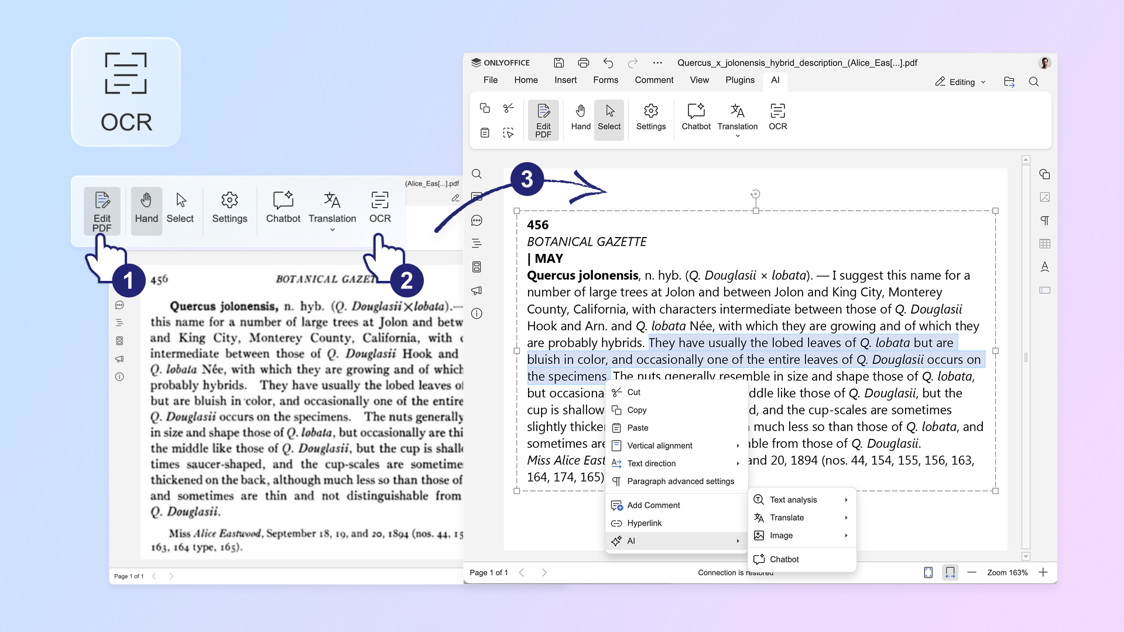
Task: Choose Hyperlink in context menu
Action: (x=676, y=523)
